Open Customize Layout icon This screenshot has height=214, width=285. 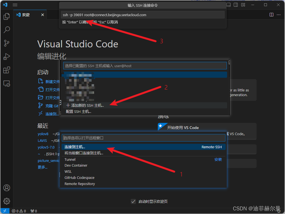pos(243,5)
